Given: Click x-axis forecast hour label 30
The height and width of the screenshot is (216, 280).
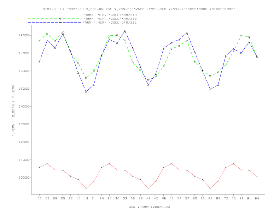Looking at the screenshot, I should click(117, 198).
